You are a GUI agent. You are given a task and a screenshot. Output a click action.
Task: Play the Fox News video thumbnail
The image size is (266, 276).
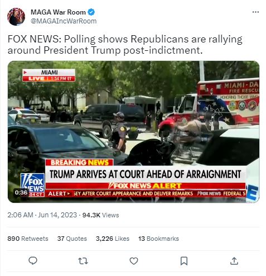point(133,131)
